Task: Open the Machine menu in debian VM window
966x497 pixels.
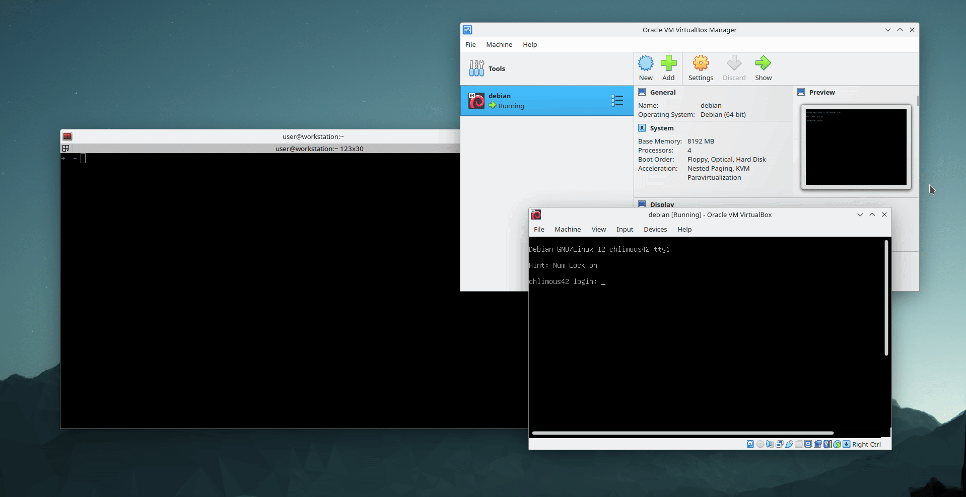Action: (x=568, y=229)
